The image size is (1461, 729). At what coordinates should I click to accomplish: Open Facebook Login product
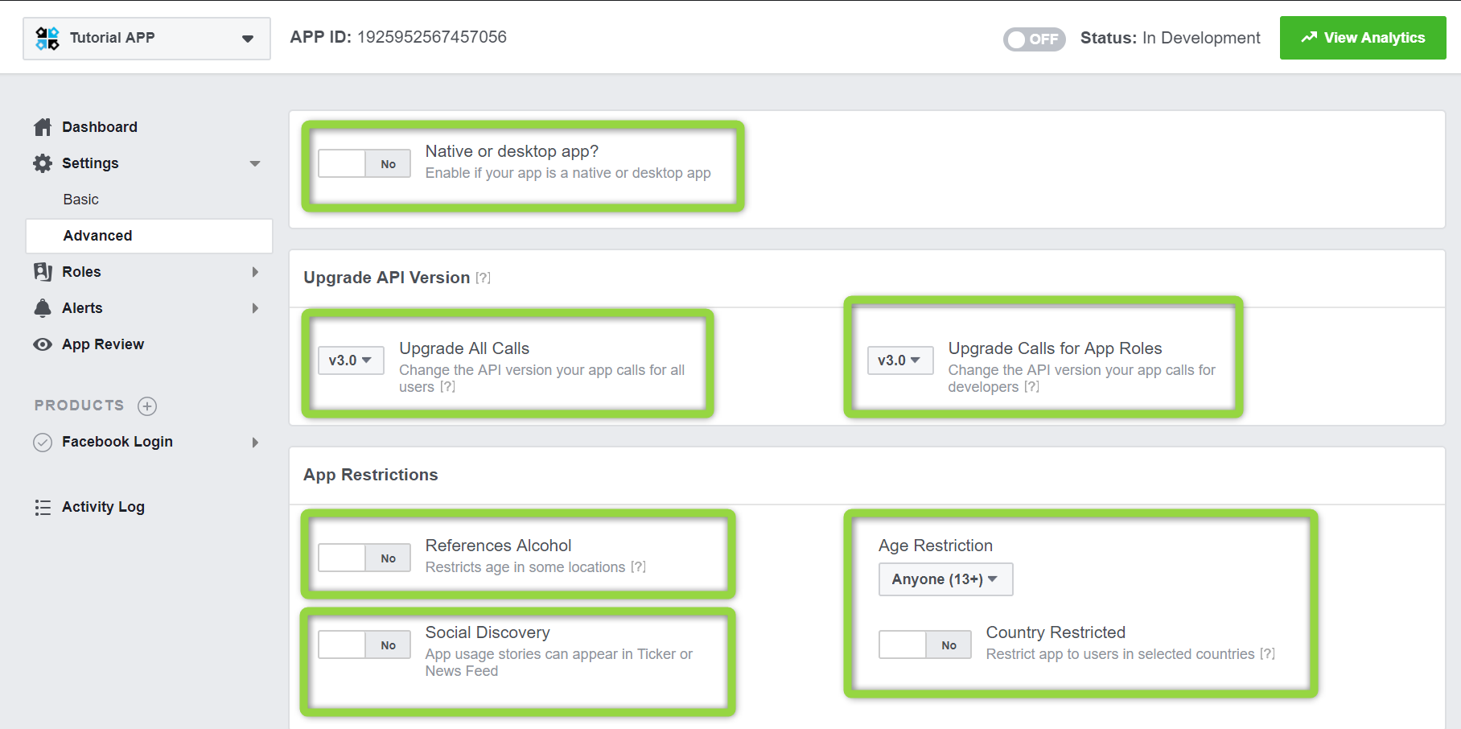117,442
